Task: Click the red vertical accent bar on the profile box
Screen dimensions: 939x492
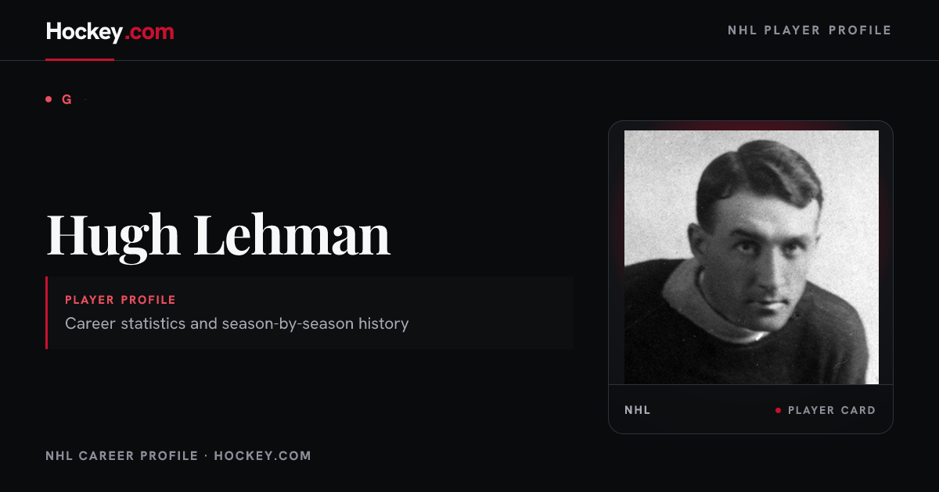Action: pyautogui.click(x=47, y=312)
